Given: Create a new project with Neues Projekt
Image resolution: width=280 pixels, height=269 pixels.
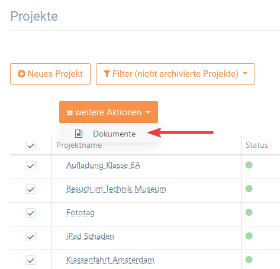Looking at the screenshot, I should point(50,74).
